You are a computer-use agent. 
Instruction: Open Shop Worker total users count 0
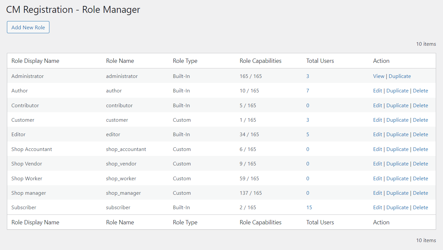308,178
